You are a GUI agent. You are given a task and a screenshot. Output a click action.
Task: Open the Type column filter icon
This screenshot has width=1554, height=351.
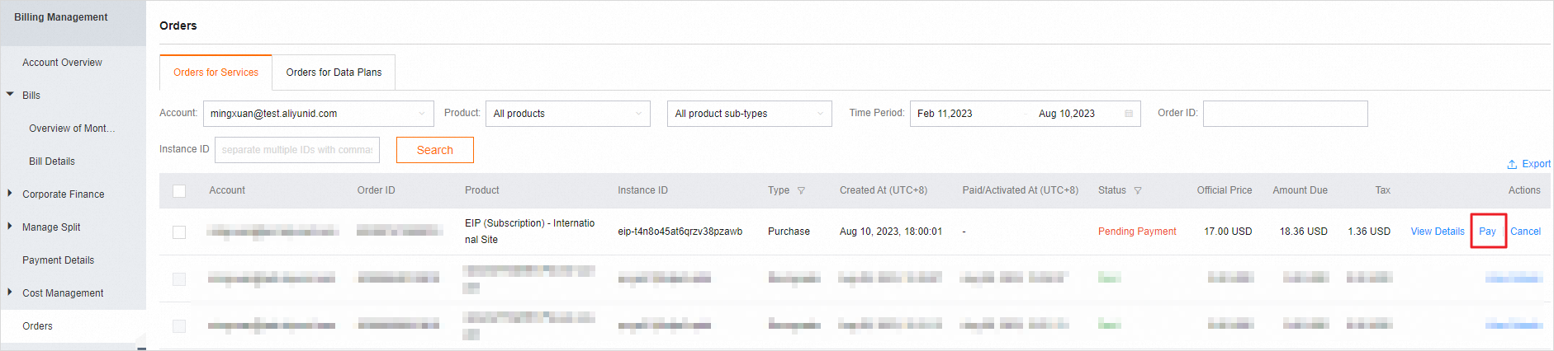801,190
